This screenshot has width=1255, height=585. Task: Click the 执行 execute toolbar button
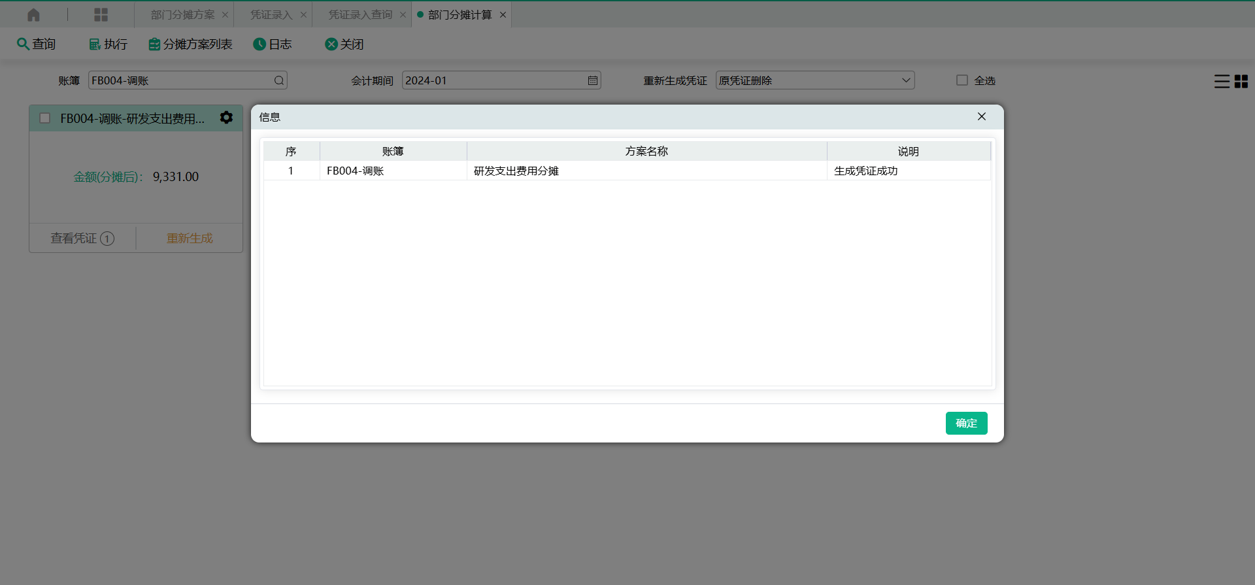[x=108, y=44]
